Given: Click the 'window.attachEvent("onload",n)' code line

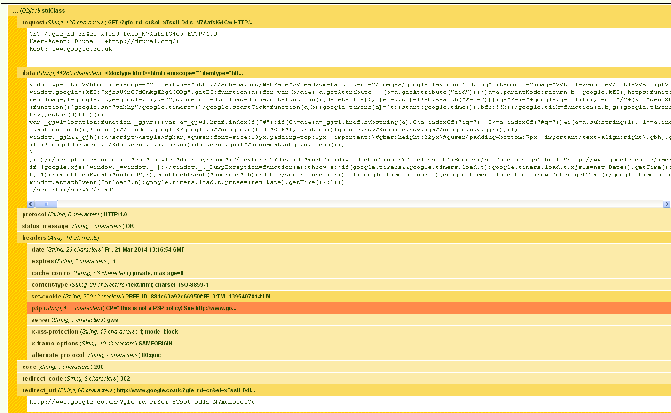Looking at the screenshot, I should (x=189, y=182).
